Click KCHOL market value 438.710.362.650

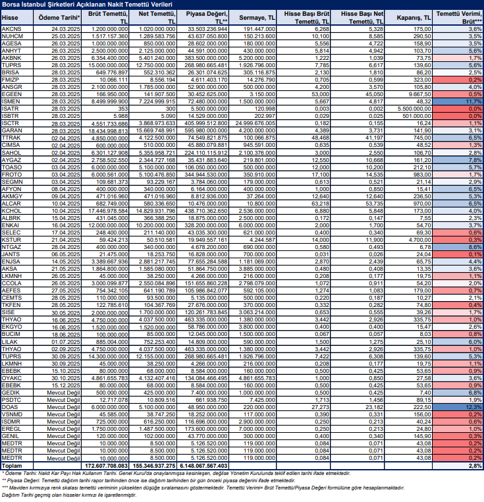point(203,211)
